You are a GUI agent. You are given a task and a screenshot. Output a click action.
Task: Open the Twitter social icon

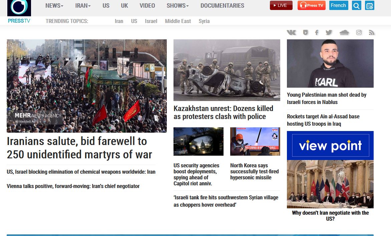point(329,32)
